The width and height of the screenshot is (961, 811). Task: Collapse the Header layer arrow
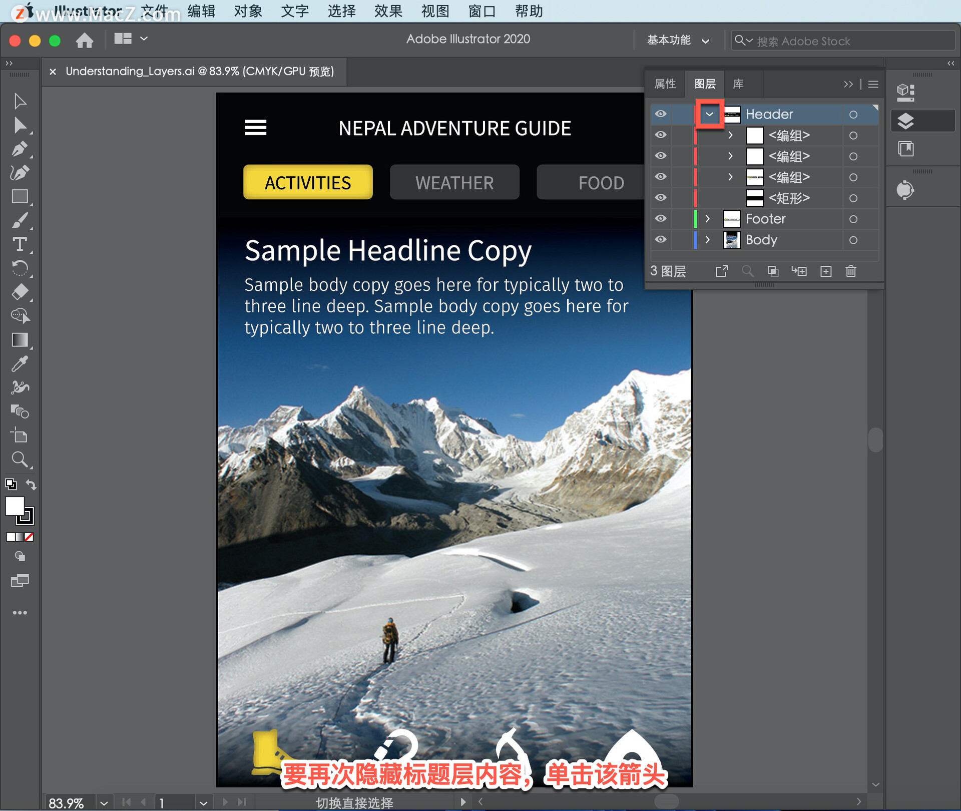click(x=709, y=114)
